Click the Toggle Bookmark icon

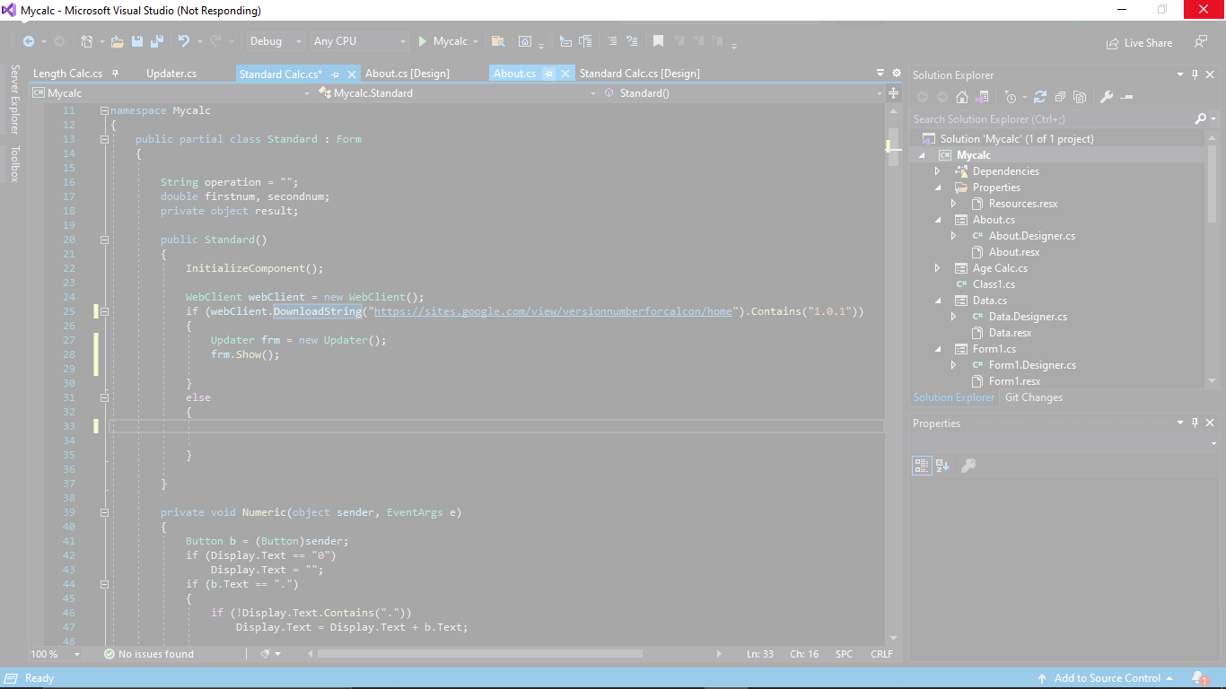pyautogui.click(x=658, y=41)
